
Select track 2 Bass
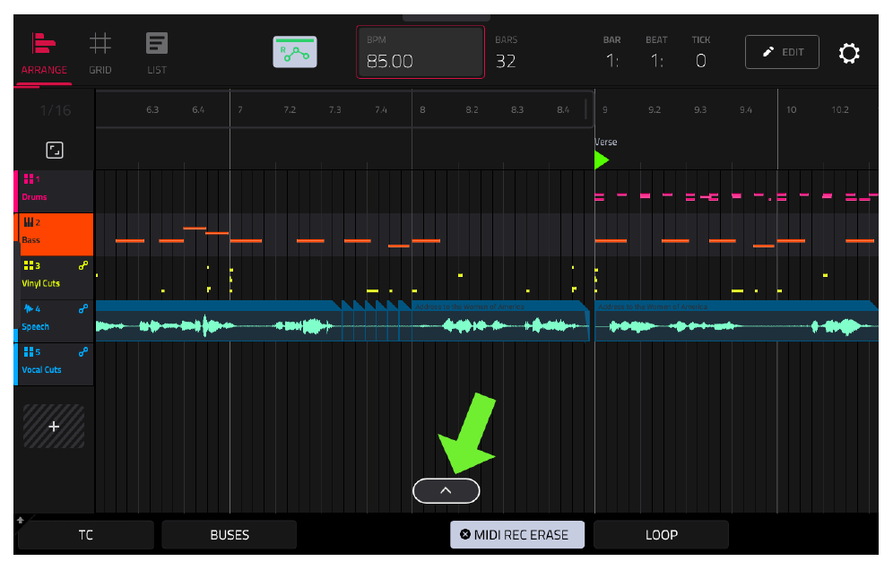pos(55,234)
